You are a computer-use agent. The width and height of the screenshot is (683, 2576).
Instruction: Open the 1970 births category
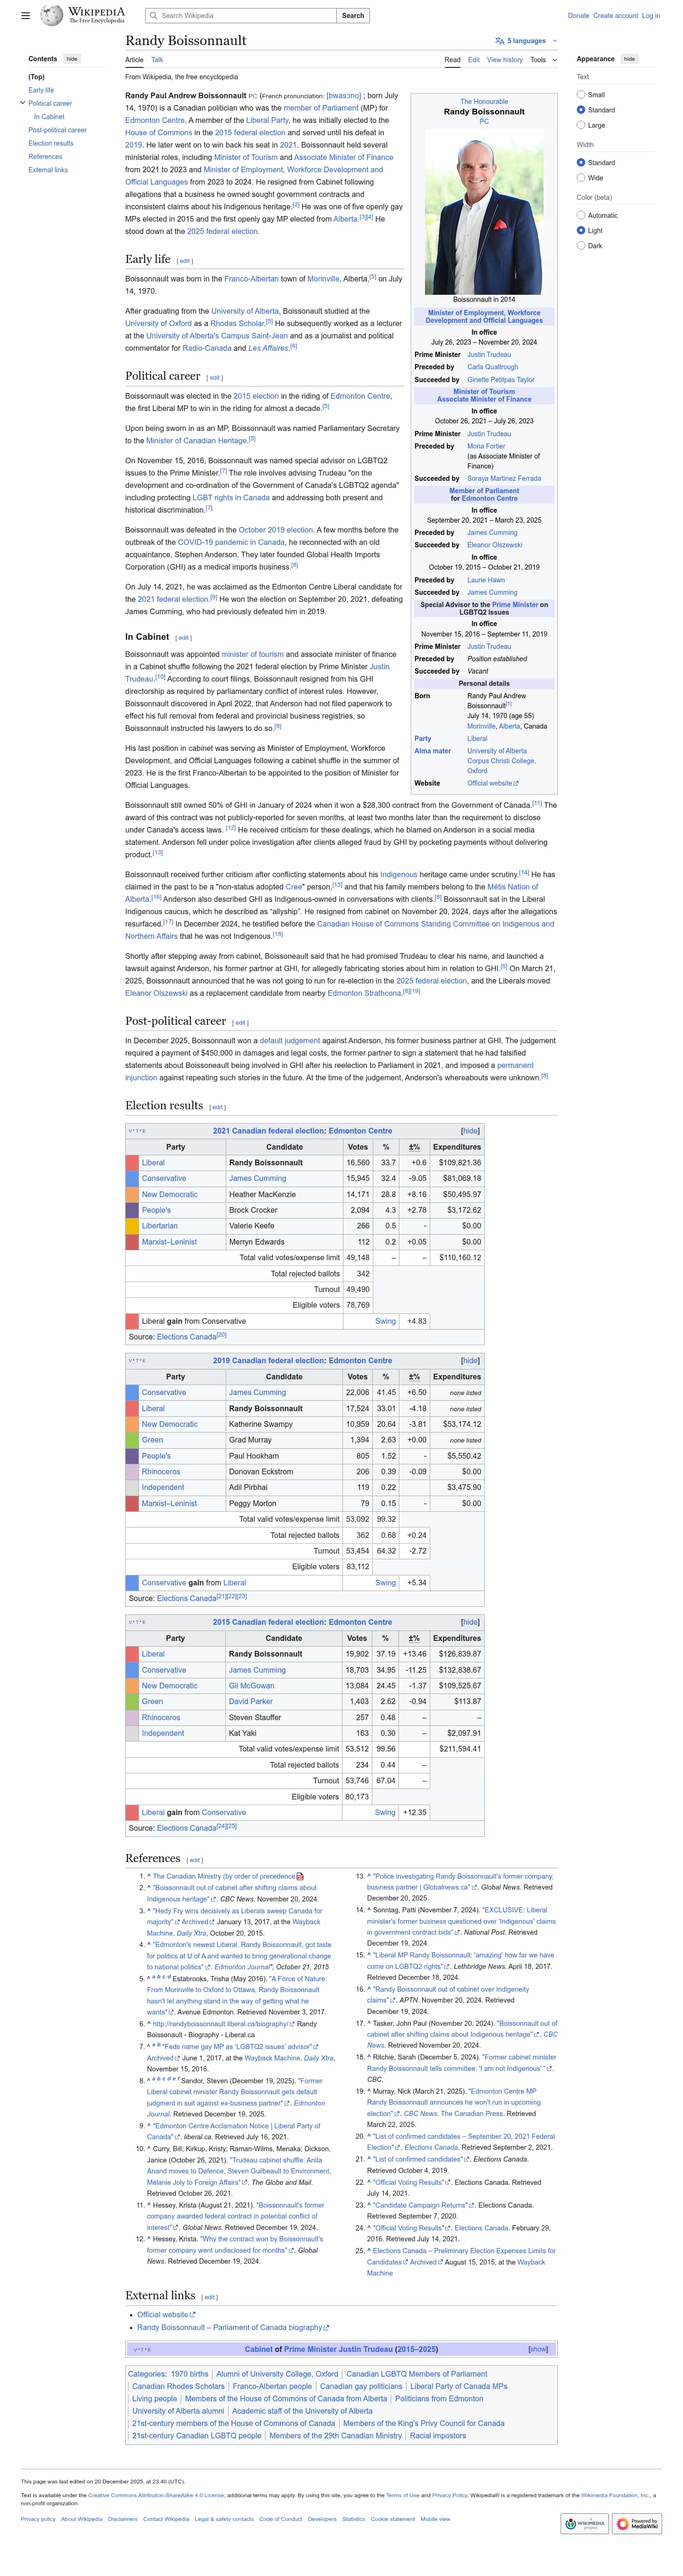coord(190,2374)
